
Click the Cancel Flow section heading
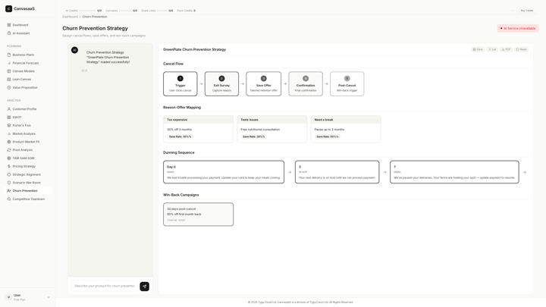173,64
